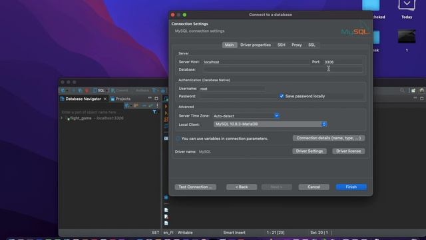Click the navigator object name filter field
Viewport: 426px width, 240px height.
click(x=105, y=112)
